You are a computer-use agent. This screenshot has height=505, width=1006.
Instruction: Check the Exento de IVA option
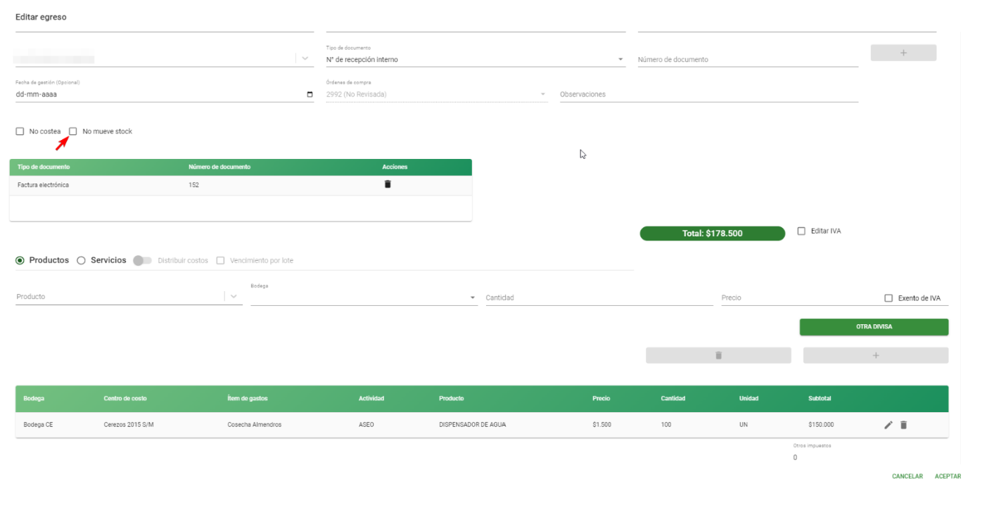[x=889, y=298]
